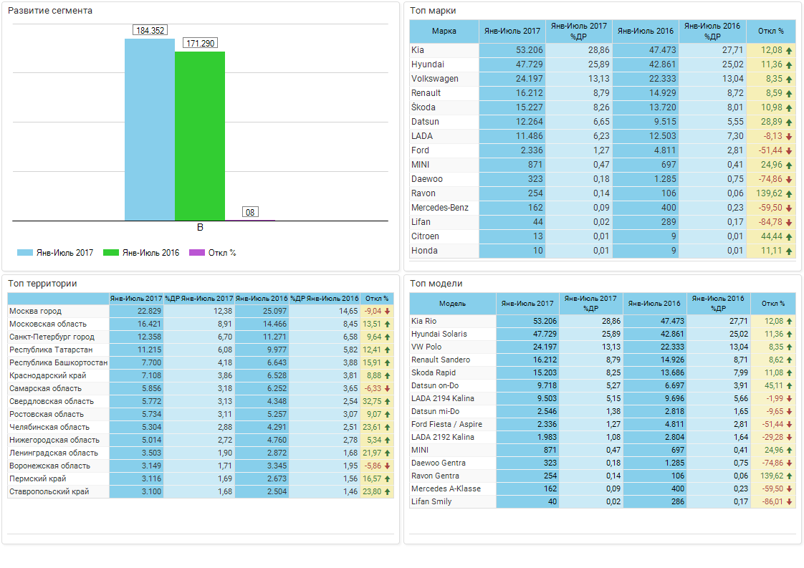Select the green 2016 bar in the chart

[200, 136]
